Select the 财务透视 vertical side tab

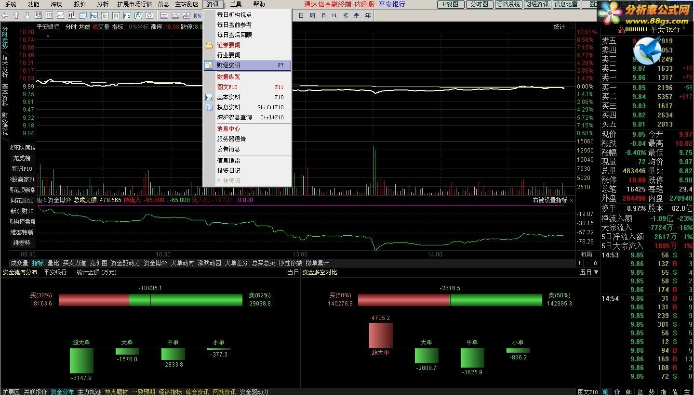[5, 124]
